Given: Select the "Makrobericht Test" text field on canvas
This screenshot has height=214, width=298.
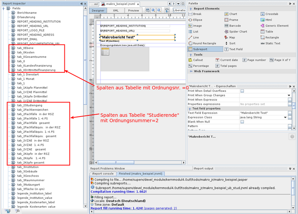Looking at the screenshot, I should coord(137,37).
